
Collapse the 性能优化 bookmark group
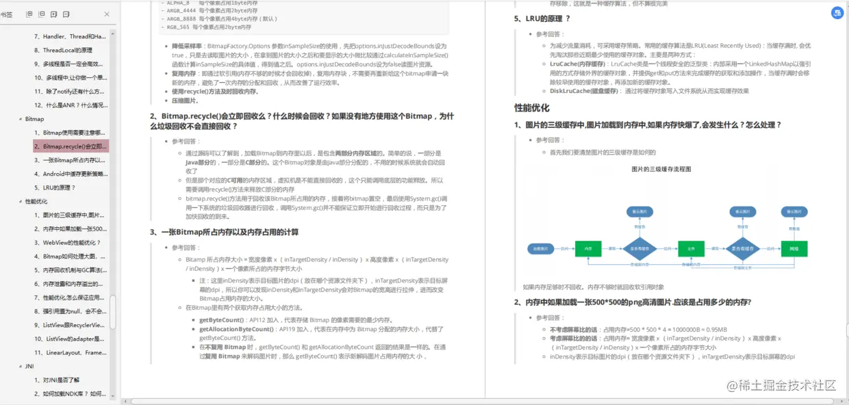tap(20, 201)
